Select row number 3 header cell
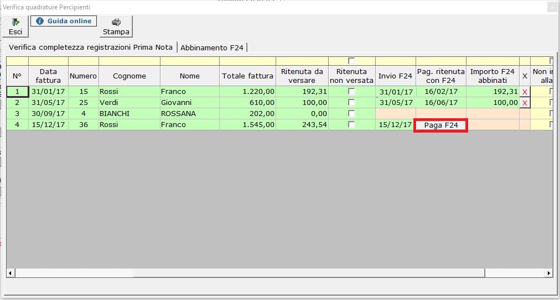 (x=17, y=114)
